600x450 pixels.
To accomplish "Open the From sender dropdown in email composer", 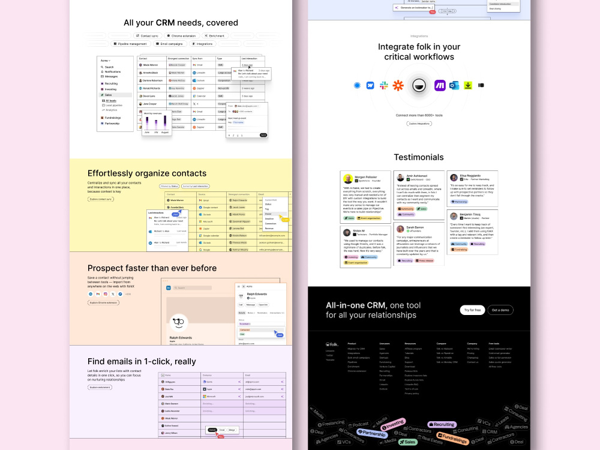I will 247,106.
